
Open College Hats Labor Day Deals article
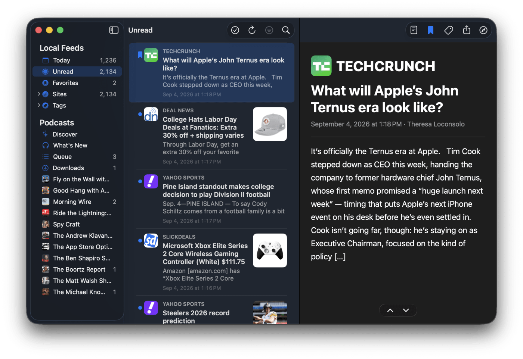coord(211,136)
